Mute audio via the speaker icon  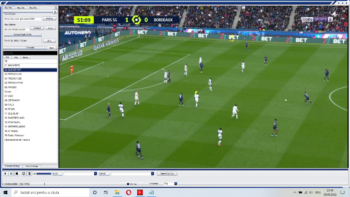pyautogui.click(x=34, y=174)
